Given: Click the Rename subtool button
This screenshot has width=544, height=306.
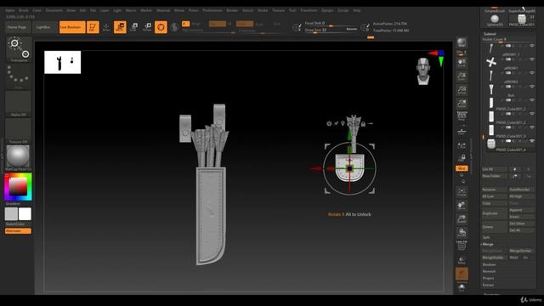Looking at the screenshot, I should [x=495, y=190].
